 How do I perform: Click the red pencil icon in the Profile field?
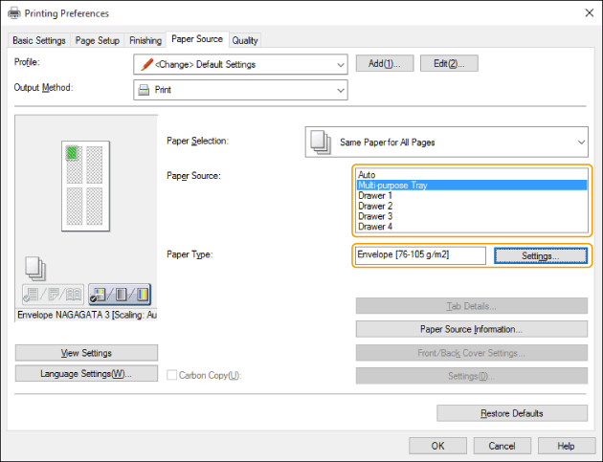145,64
